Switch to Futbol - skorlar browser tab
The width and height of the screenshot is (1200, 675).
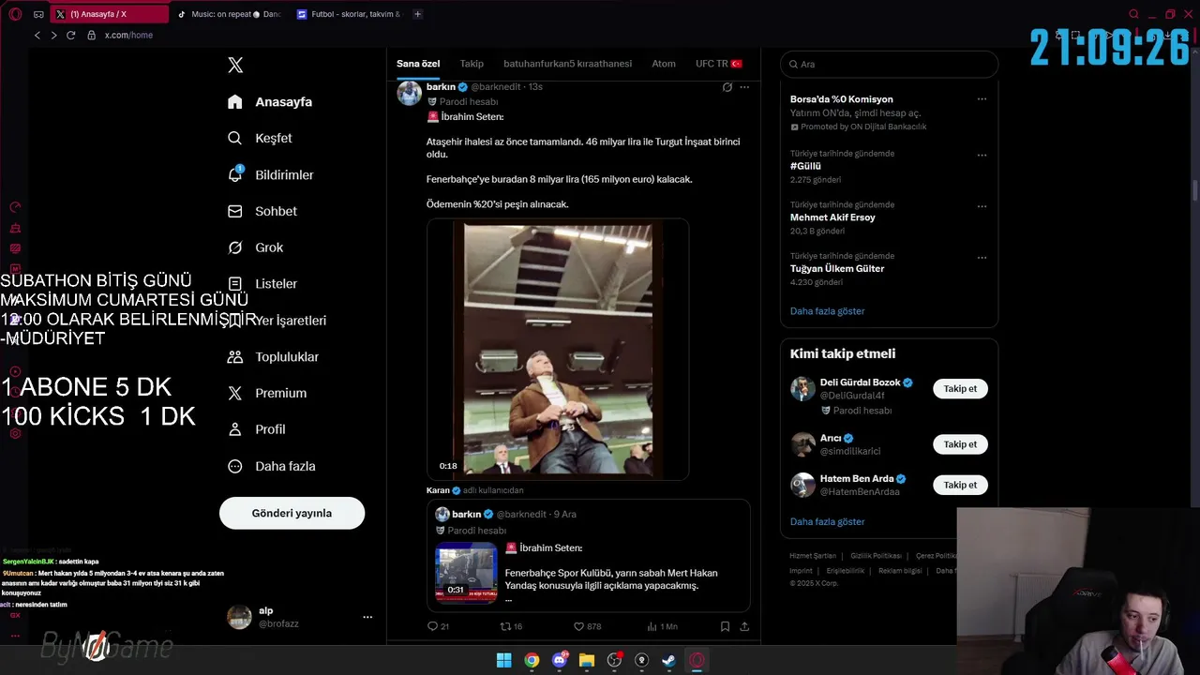point(349,14)
